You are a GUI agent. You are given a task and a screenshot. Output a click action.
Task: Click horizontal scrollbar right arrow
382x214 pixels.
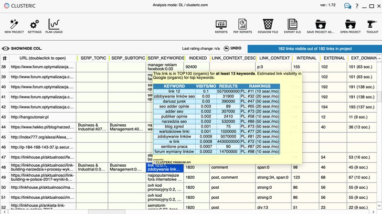point(373,212)
